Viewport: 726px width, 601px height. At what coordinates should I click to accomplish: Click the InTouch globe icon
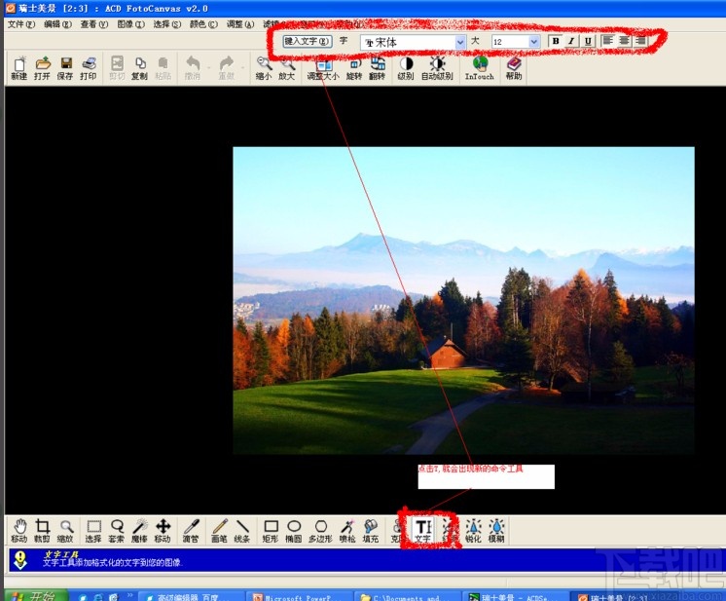tap(480, 68)
